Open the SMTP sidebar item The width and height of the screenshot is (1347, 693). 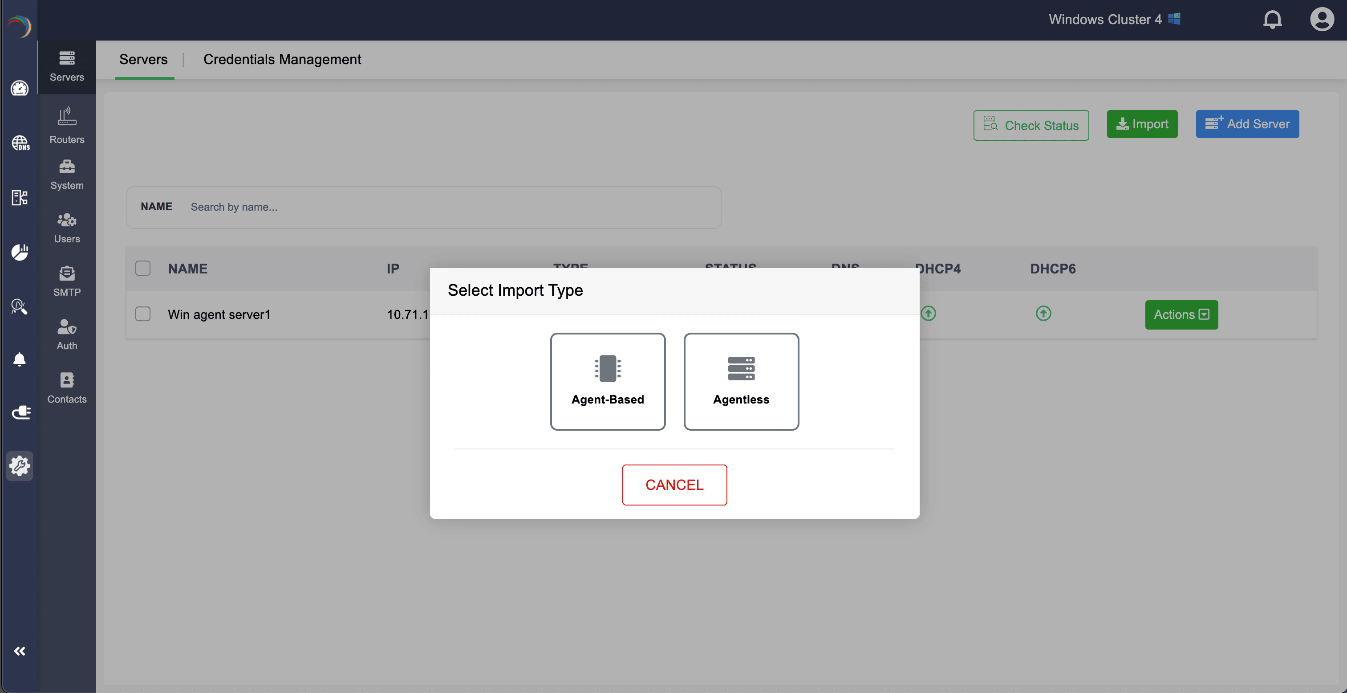point(67,281)
